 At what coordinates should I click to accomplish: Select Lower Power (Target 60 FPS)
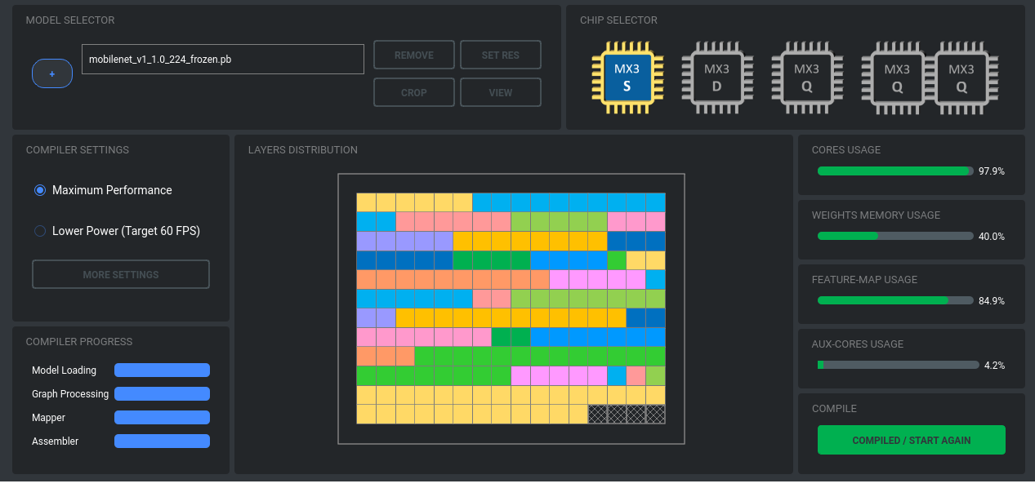40,231
